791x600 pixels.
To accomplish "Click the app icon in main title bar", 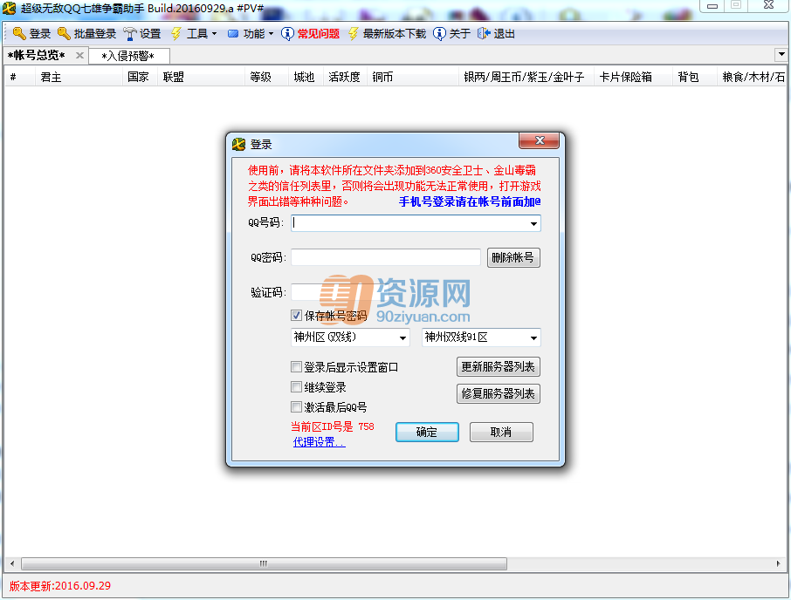I will tap(9, 8).
